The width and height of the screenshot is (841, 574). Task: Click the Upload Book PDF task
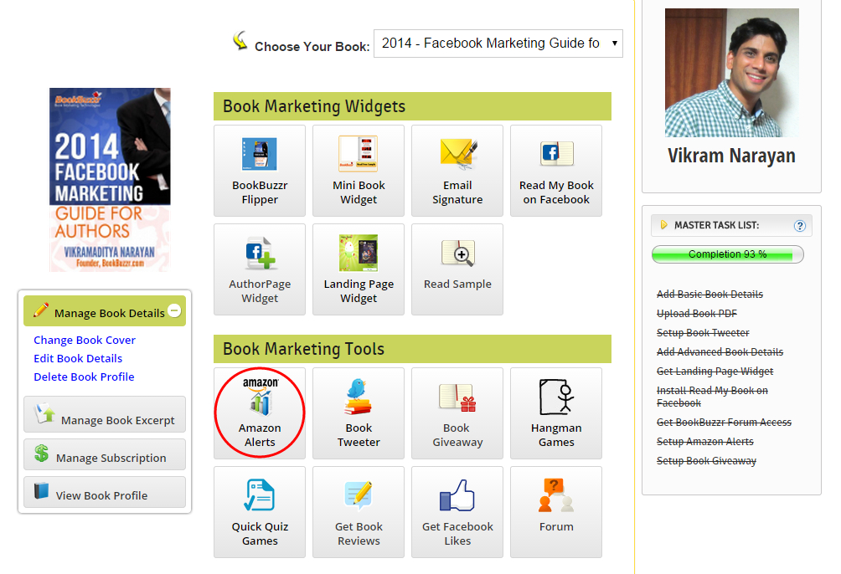point(697,314)
